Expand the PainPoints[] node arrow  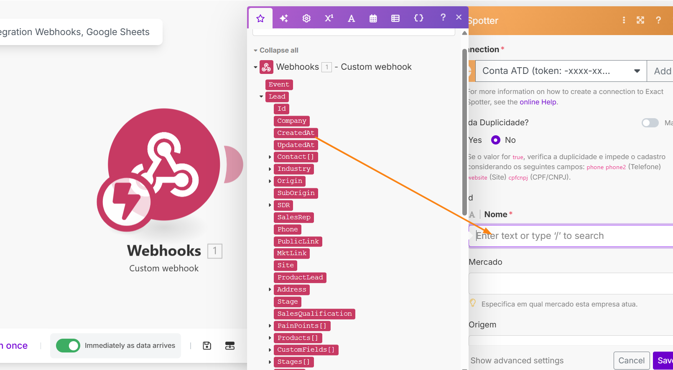coord(270,326)
